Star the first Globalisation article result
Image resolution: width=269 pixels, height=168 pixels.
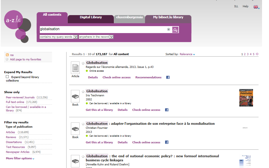click(x=83, y=63)
